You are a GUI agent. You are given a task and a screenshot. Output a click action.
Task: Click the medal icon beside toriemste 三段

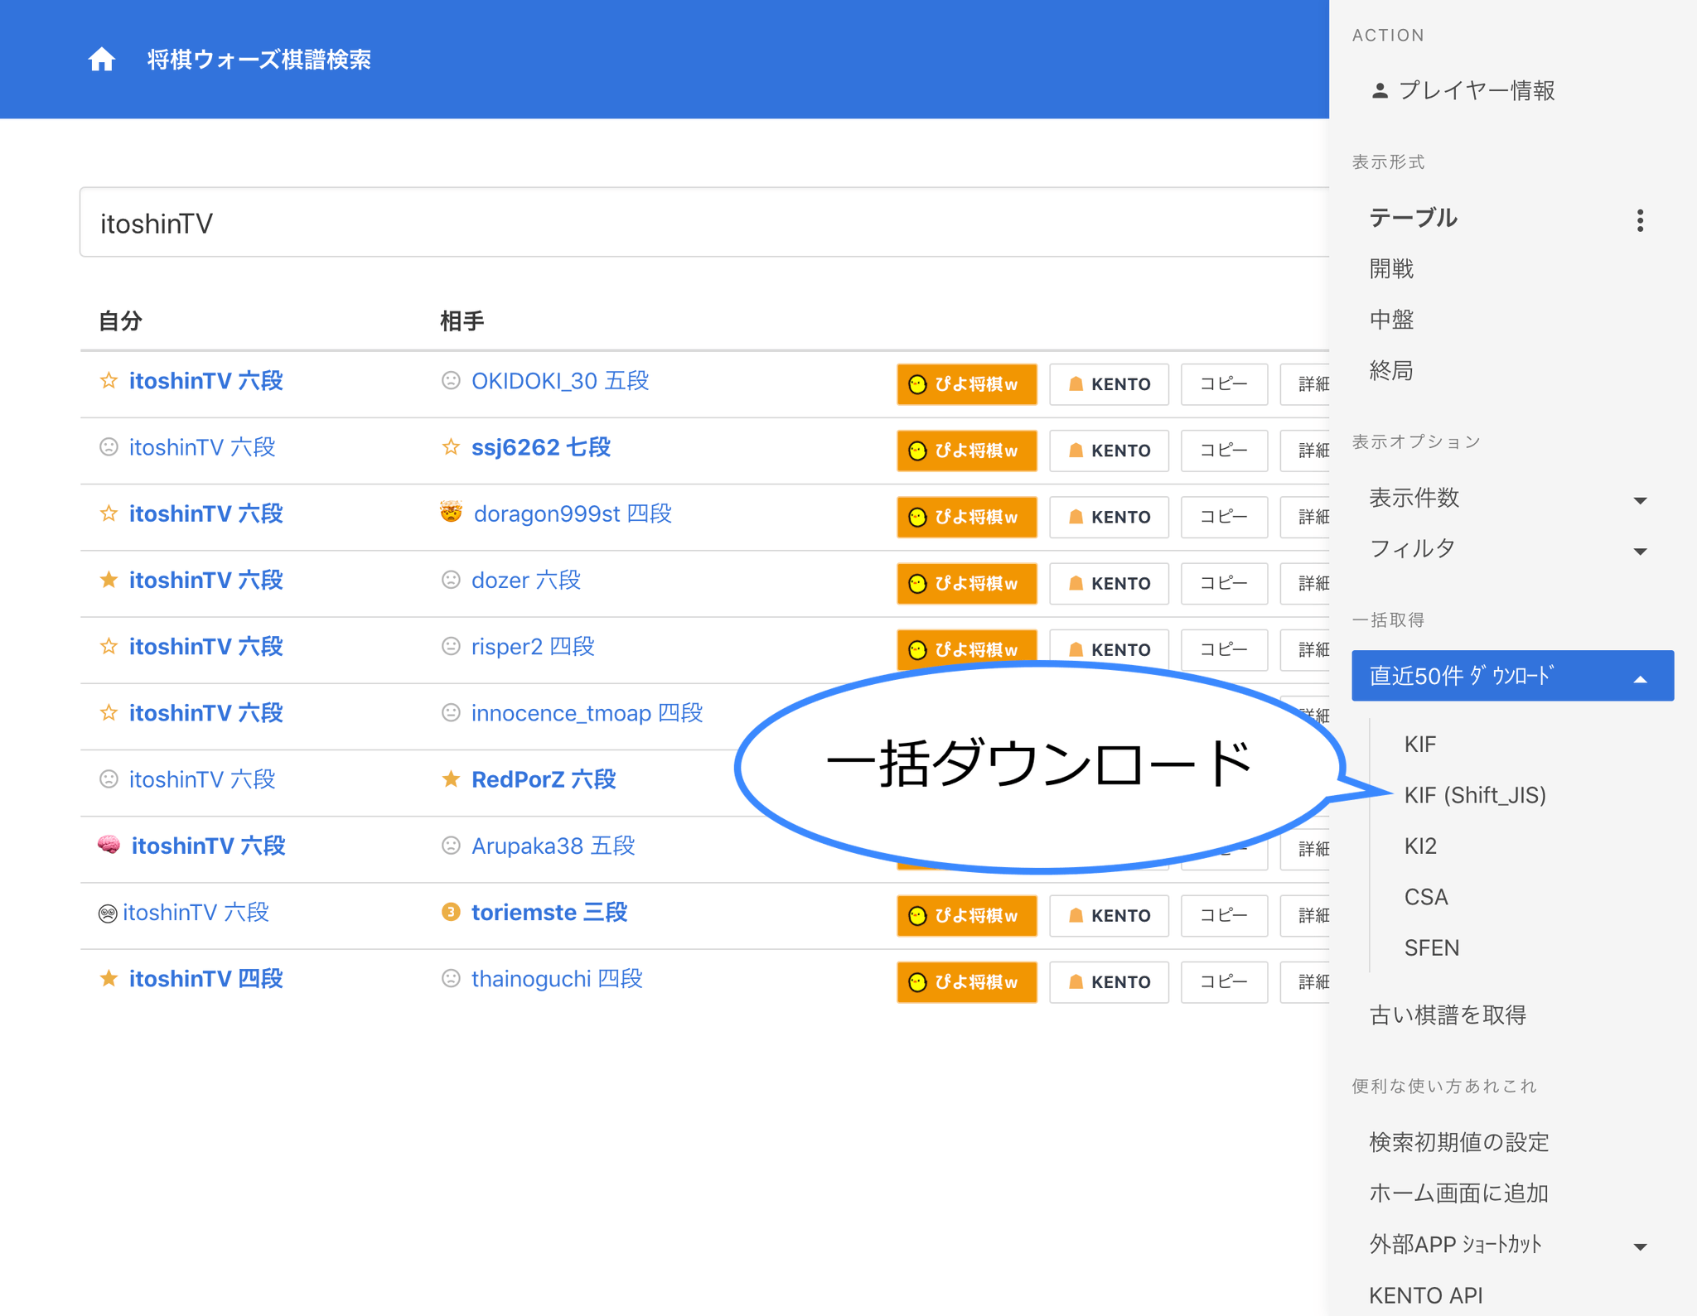[x=451, y=912]
